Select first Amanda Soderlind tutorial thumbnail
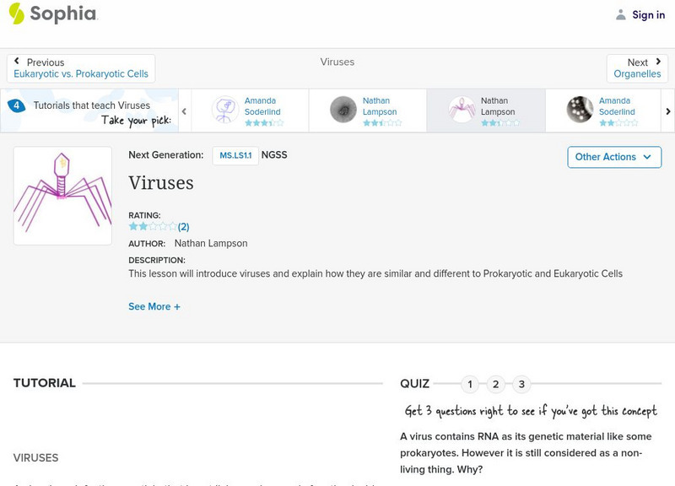The width and height of the screenshot is (675, 486). (225, 110)
